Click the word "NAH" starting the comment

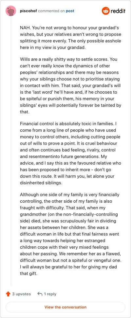(24, 28)
